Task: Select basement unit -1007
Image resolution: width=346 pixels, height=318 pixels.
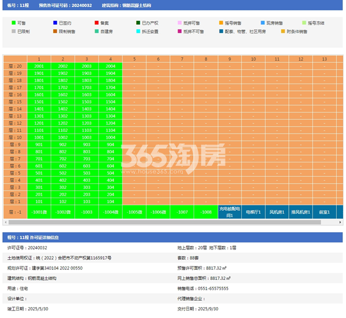Action: [182, 212]
